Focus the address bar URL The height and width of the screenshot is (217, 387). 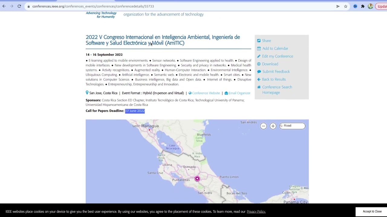[93, 6]
